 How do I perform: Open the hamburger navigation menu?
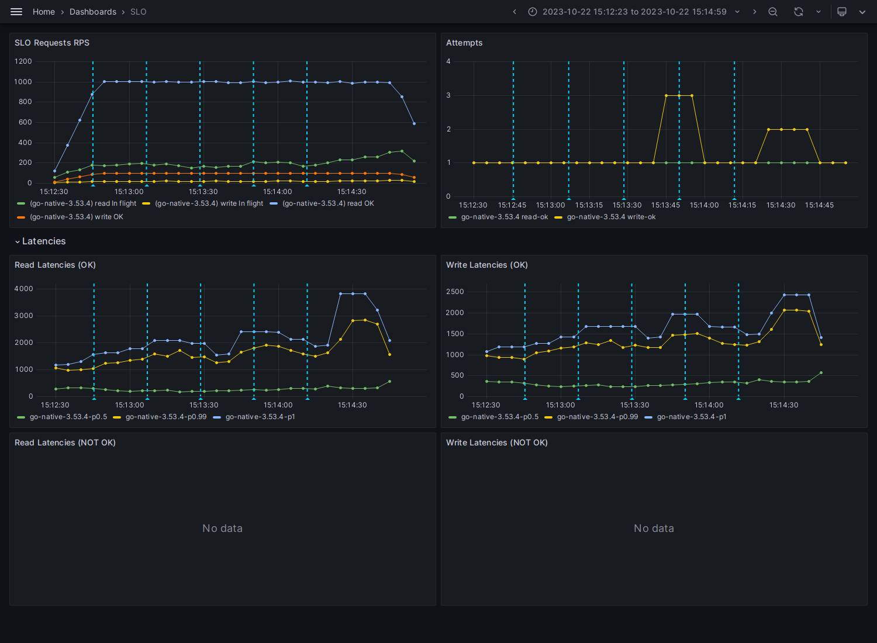[x=16, y=12]
